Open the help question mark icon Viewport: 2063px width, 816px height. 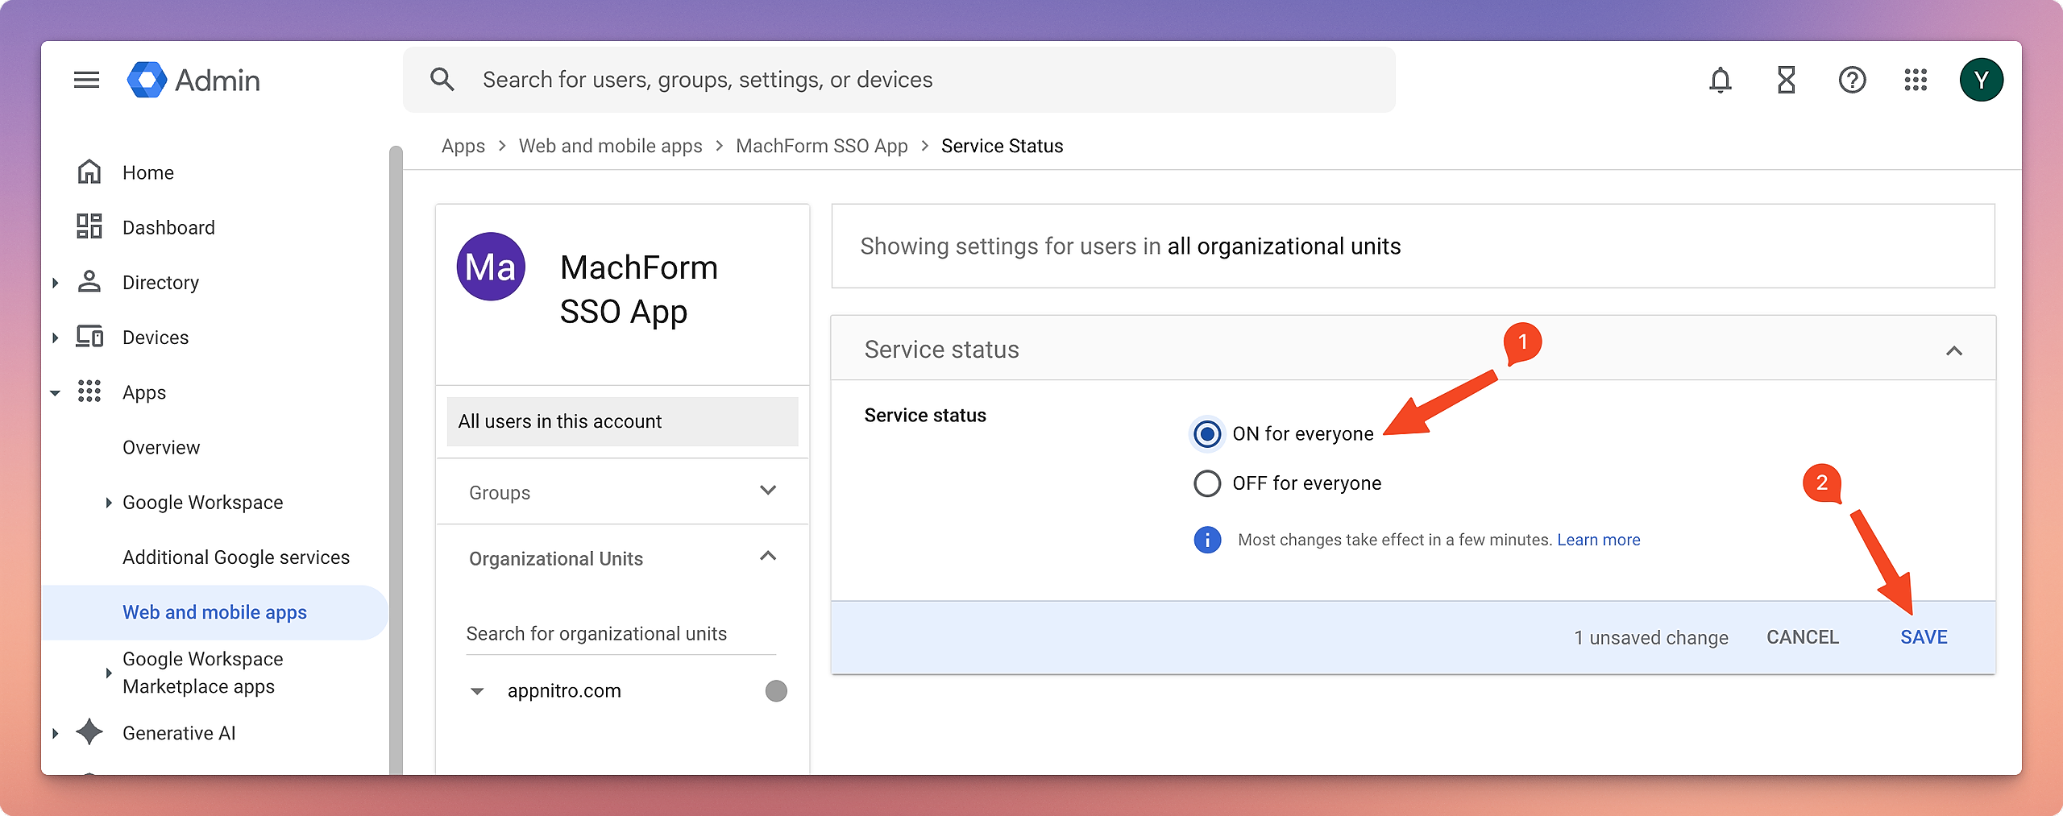[1852, 80]
